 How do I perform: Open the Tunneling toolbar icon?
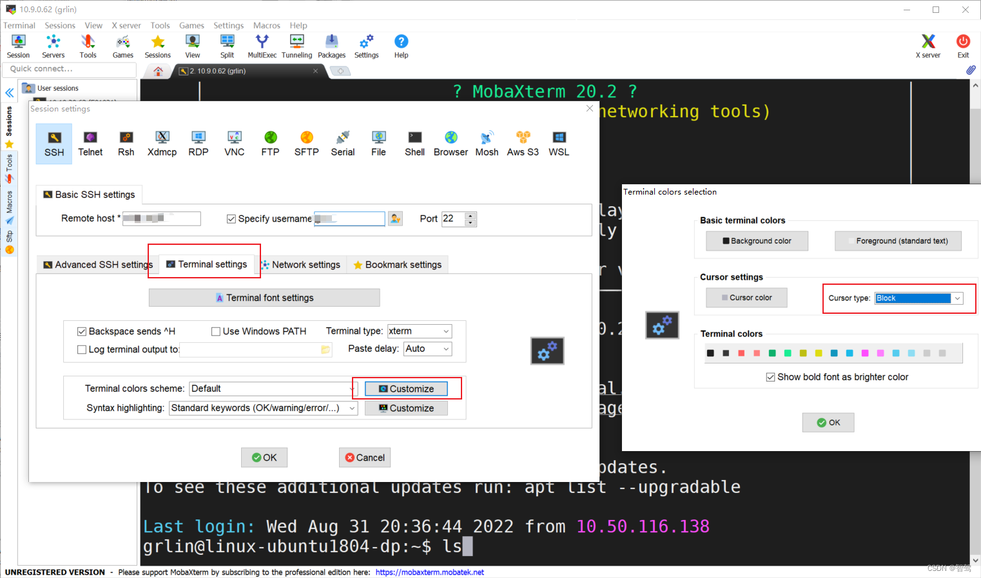pos(296,46)
